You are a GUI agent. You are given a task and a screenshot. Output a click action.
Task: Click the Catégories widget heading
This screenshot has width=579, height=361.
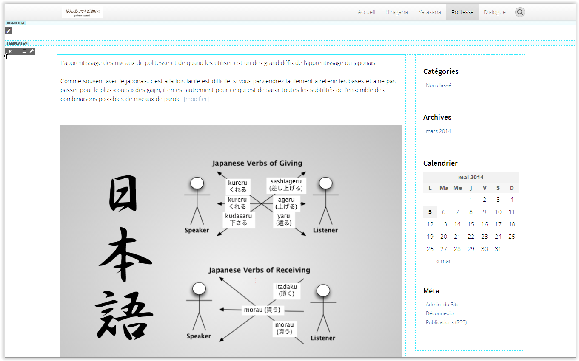[441, 71]
